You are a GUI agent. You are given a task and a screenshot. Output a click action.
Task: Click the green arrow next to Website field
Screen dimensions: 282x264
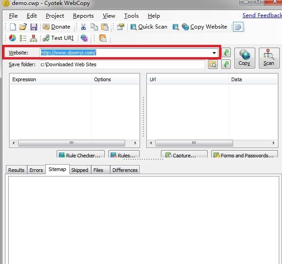point(226,53)
